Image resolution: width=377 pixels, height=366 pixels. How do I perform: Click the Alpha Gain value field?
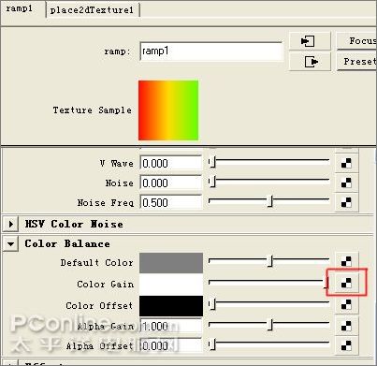[171, 327]
